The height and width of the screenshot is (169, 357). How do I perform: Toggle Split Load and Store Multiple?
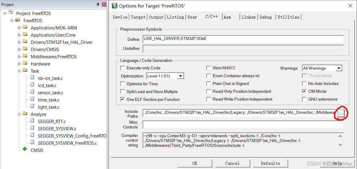coord(123,92)
